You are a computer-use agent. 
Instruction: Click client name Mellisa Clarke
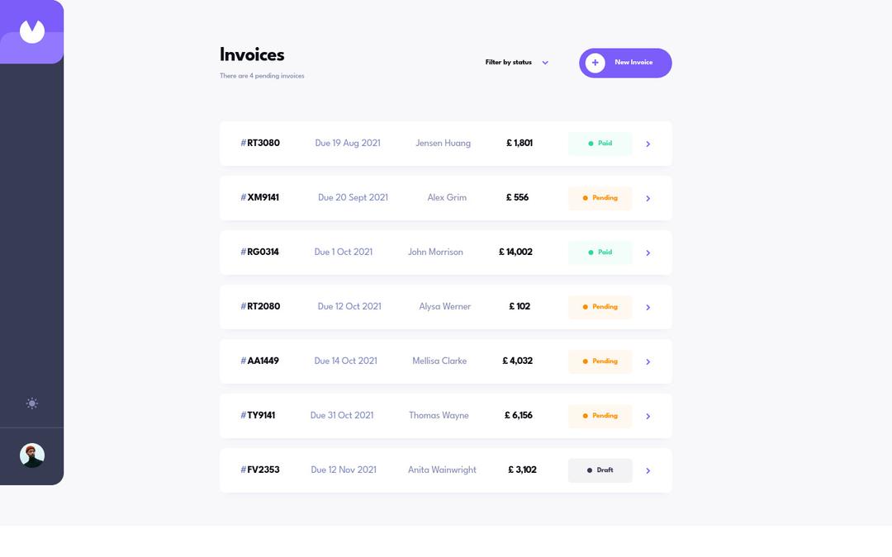pyautogui.click(x=439, y=361)
